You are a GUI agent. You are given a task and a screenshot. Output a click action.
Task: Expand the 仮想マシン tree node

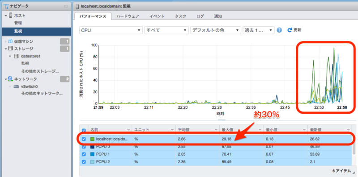(6, 41)
